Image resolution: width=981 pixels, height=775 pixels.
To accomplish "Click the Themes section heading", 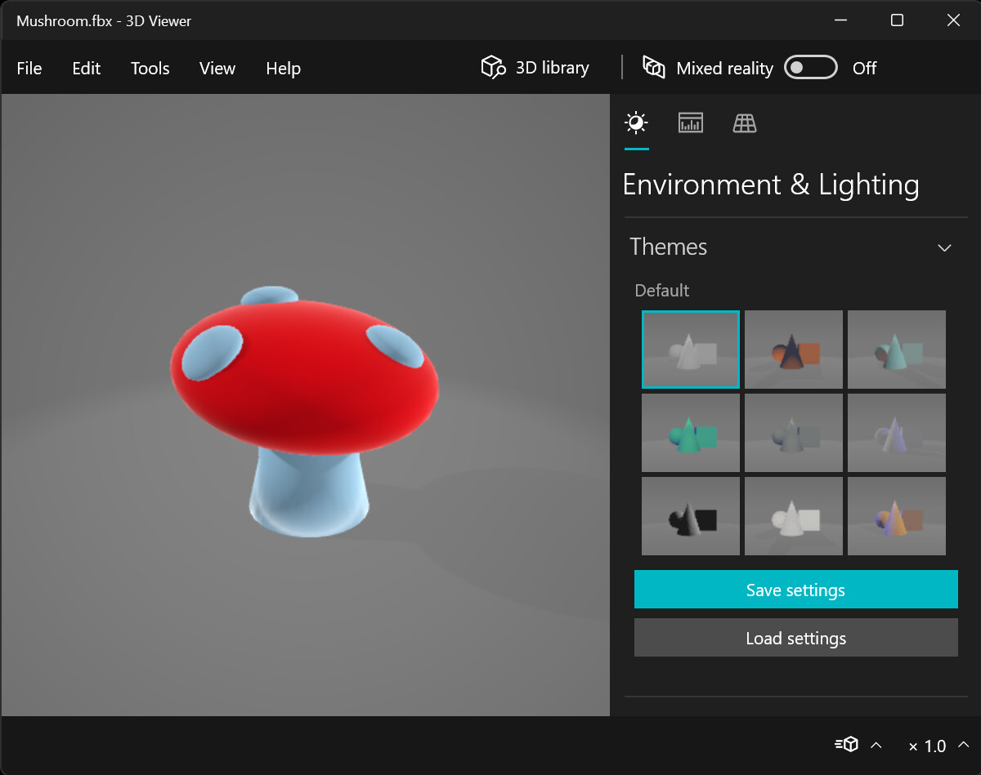I will pos(668,247).
